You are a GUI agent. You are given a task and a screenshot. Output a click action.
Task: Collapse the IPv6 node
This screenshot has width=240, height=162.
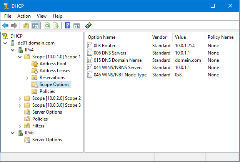click(13, 133)
